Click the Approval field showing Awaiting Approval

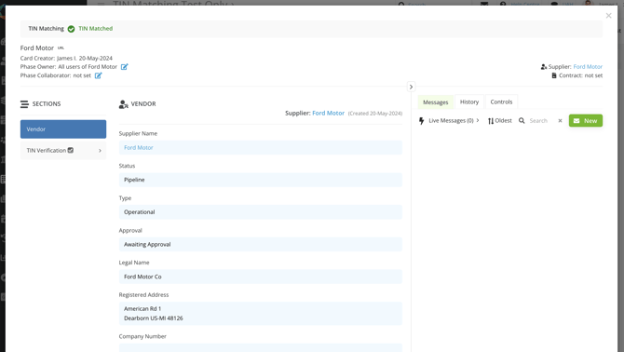tap(261, 244)
